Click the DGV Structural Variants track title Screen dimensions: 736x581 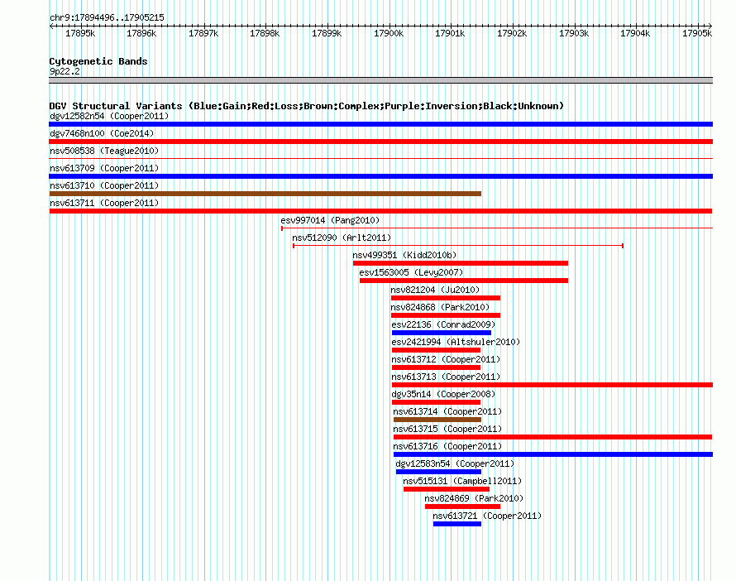tap(306, 106)
